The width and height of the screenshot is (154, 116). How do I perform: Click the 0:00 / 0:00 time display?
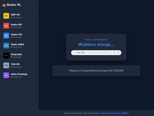81,53
